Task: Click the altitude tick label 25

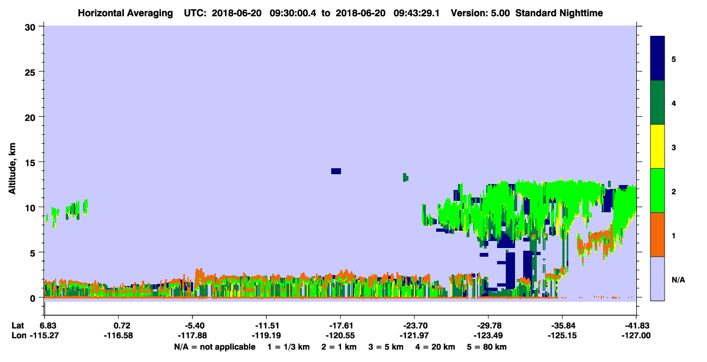Action: point(32,72)
